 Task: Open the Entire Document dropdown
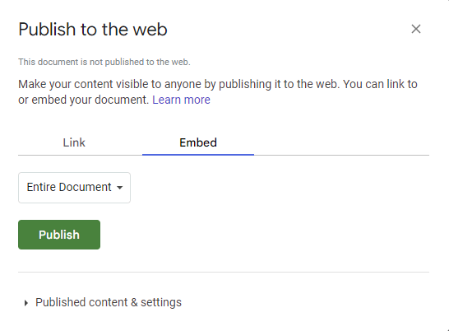pos(74,188)
